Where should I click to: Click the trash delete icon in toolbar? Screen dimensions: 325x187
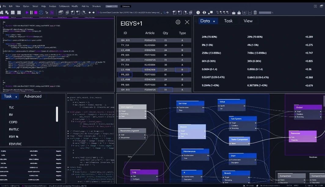(255, 12)
